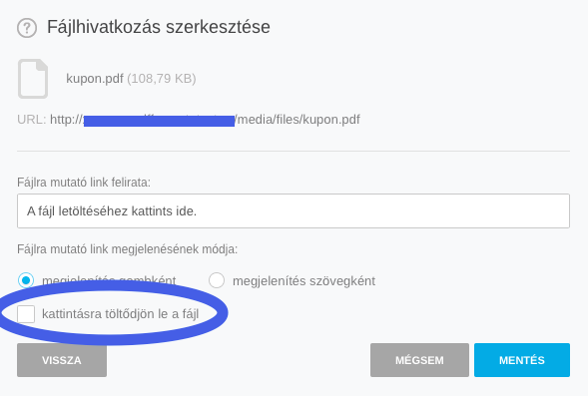Click the "megjelenítés gombként" option label
The image size is (588, 396).
pyautogui.click(x=109, y=280)
